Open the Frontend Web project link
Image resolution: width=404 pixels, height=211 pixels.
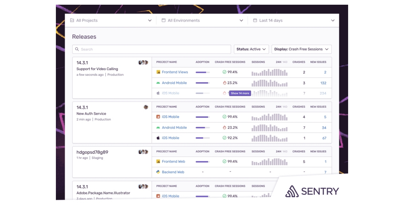[x=173, y=162]
